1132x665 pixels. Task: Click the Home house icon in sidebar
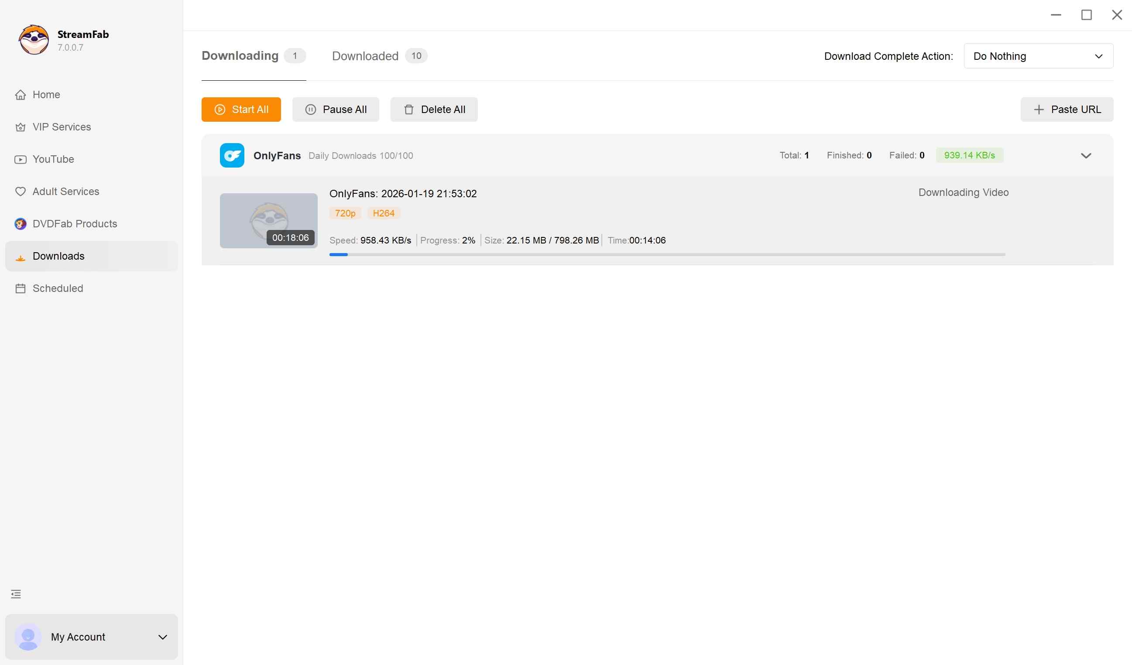(20, 95)
